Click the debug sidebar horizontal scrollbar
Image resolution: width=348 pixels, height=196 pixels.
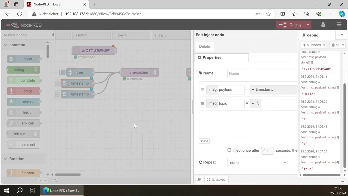[x=322, y=175]
